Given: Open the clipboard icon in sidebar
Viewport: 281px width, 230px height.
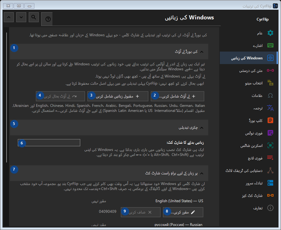Looking at the screenshot, I should coord(270,120).
